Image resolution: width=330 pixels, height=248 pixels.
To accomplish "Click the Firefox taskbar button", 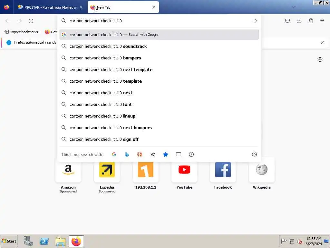I will click(76, 241).
